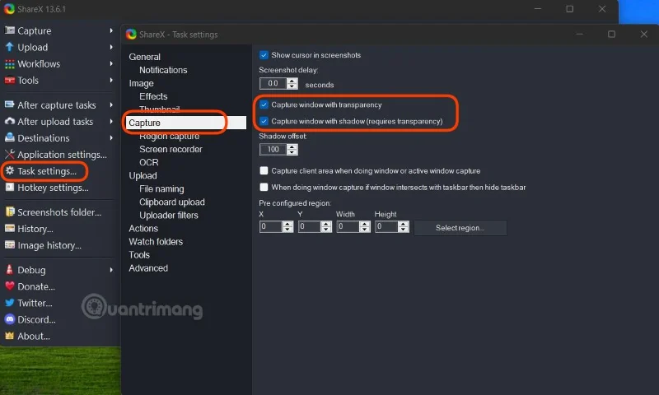Select Capture in settings tree

pyautogui.click(x=186, y=123)
